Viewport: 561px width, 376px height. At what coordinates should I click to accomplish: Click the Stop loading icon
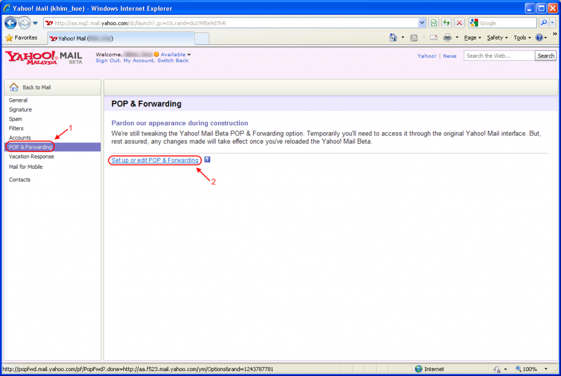[x=459, y=23]
